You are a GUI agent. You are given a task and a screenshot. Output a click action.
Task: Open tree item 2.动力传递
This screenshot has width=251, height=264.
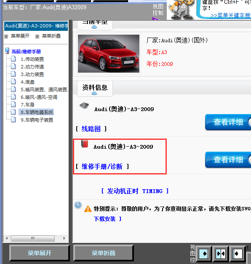coord(32,67)
